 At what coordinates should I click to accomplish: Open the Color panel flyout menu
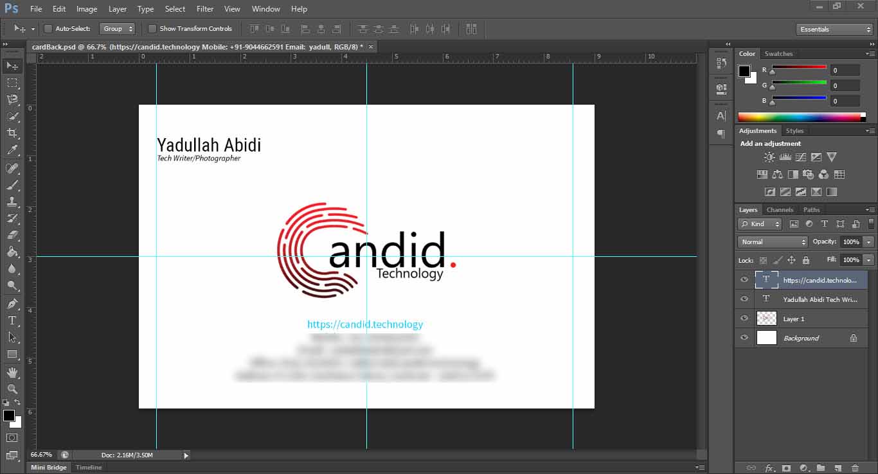[870, 54]
